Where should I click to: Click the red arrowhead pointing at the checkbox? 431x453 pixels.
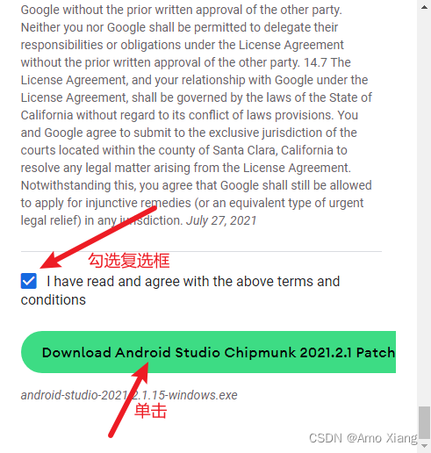(52, 261)
